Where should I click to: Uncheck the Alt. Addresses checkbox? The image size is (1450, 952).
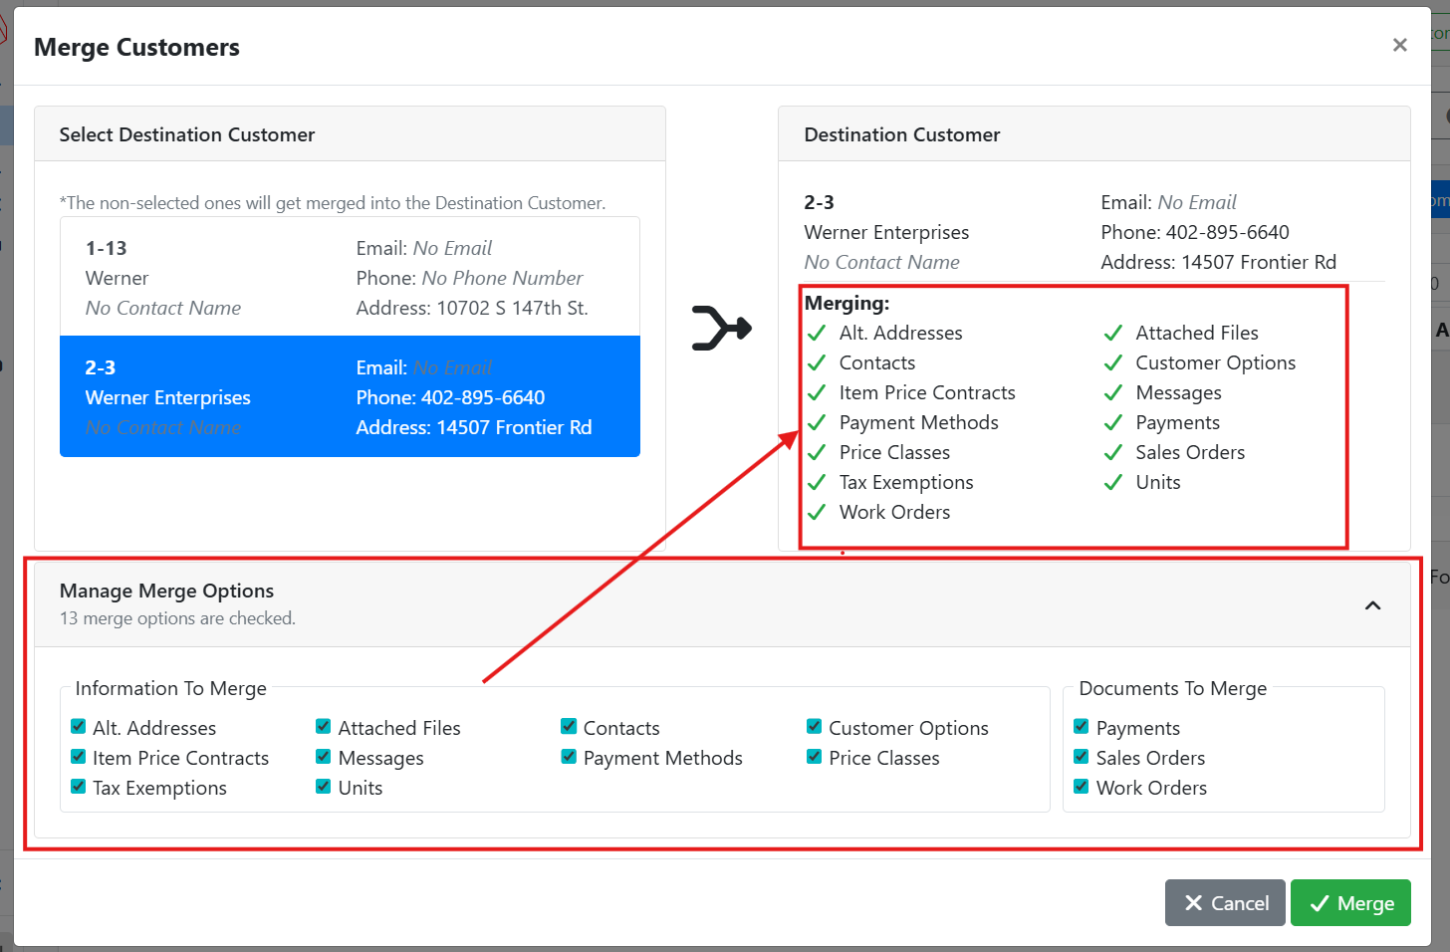[x=79, y=727]
